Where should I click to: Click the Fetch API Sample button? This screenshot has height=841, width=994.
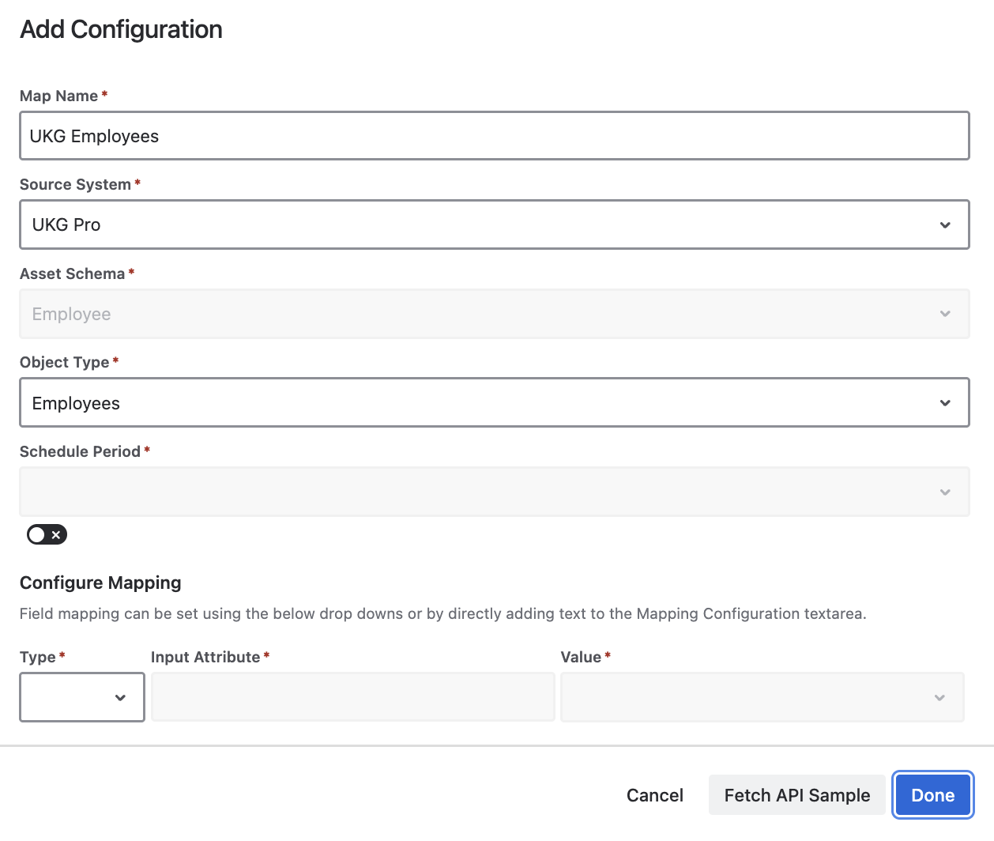click(x=797, y=795)
